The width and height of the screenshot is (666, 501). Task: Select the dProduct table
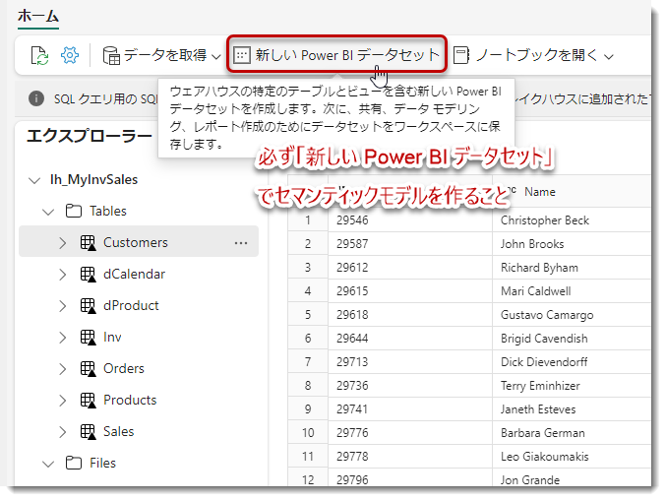[x=131, y=305]
